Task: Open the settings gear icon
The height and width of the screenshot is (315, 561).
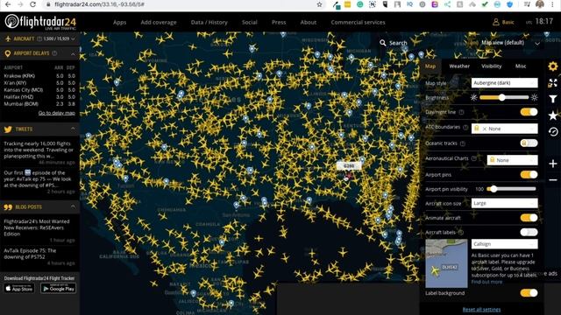Action: point(553,66)
